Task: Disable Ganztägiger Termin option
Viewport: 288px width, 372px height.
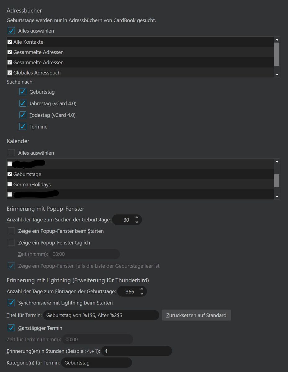Action: click(x=11, y=328)
